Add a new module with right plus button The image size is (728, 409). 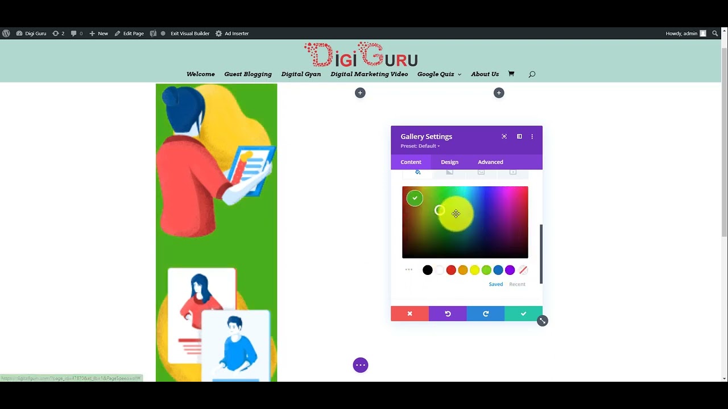(499, 93)
